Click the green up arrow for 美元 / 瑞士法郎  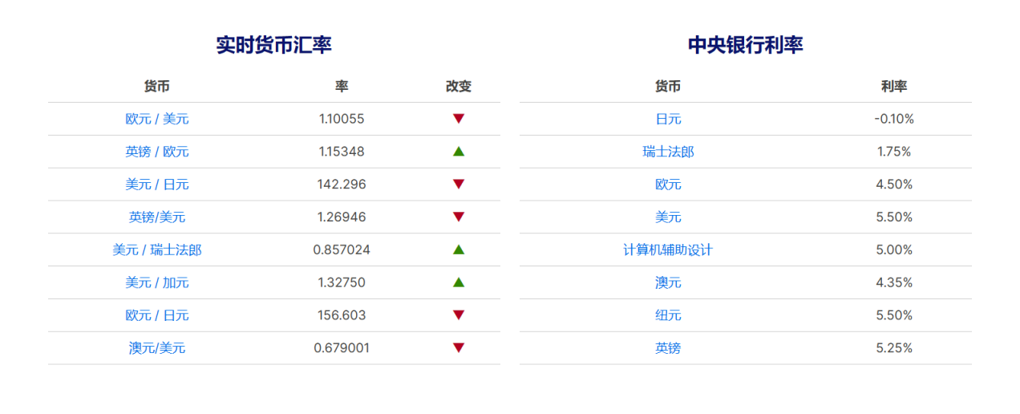(x=459, y=250)
